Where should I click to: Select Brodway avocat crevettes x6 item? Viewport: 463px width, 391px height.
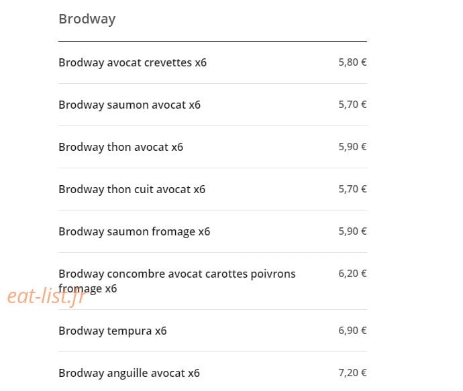(x=132, y=62)
